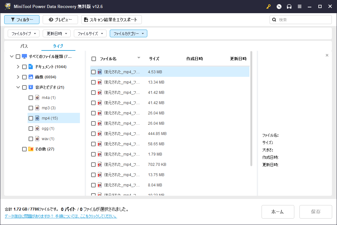Check the ドキュメント (1044) checkbox

click(24, 67)
